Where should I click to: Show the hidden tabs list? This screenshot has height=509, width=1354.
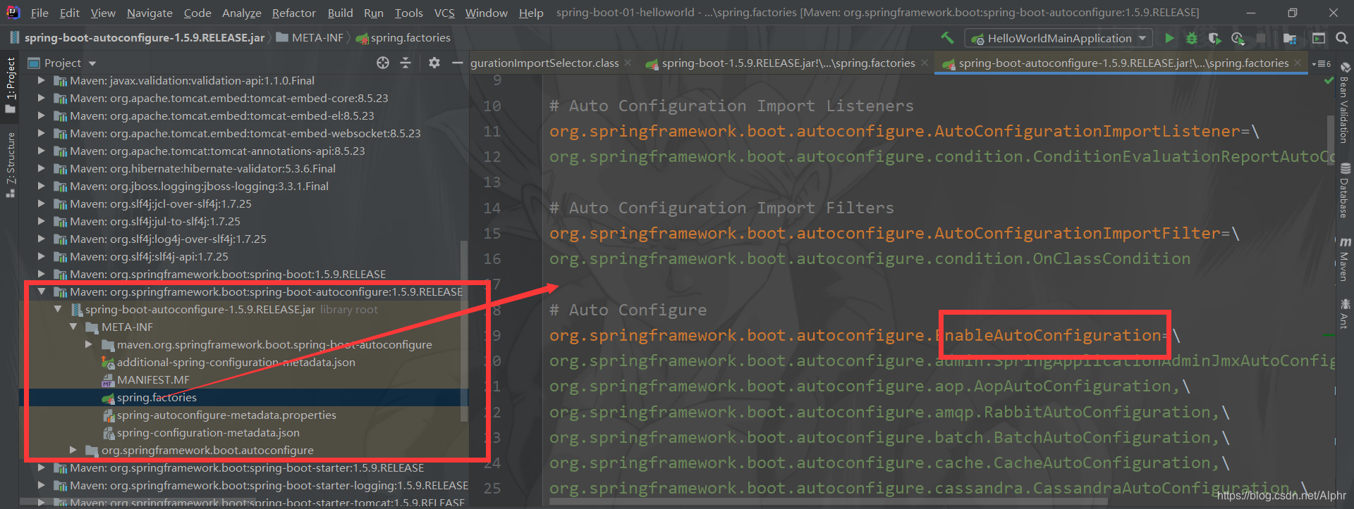click(x=1321, y=63)
